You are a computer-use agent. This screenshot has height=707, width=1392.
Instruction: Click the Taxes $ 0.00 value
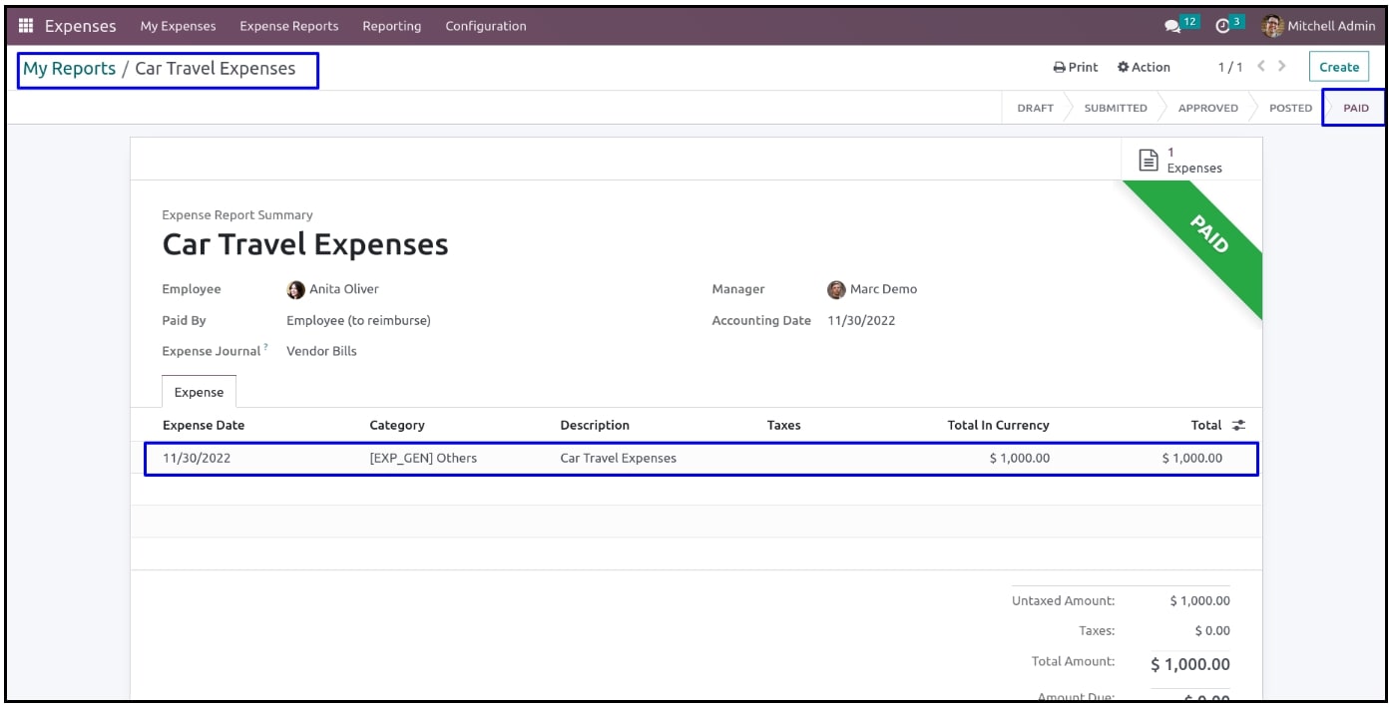[1212, 630]
